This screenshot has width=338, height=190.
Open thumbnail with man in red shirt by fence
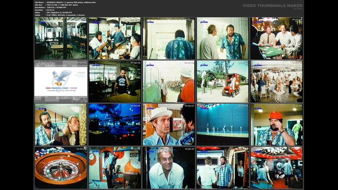169,81
